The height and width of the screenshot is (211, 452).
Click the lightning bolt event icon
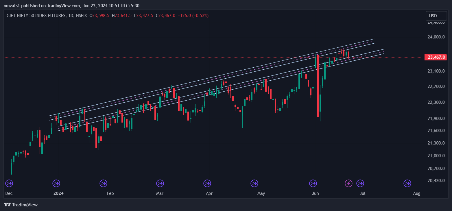(349, 183)
